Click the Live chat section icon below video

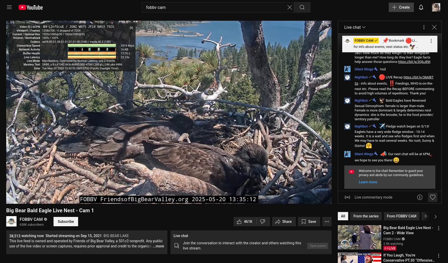click(x=176, y=246)
